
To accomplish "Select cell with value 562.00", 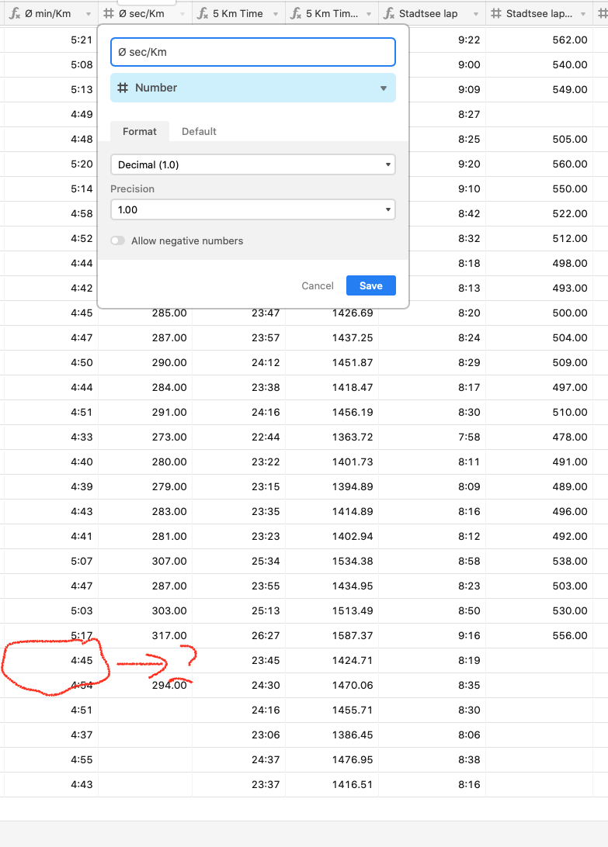I will pos(540,40).
